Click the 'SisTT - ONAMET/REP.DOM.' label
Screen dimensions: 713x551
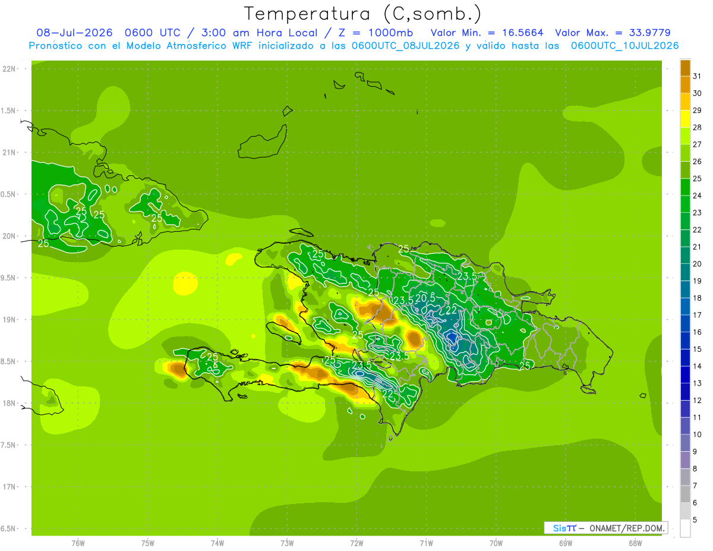click(606, 528)
